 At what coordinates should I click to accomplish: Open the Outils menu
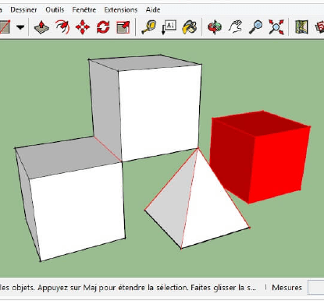click(55, 10)
